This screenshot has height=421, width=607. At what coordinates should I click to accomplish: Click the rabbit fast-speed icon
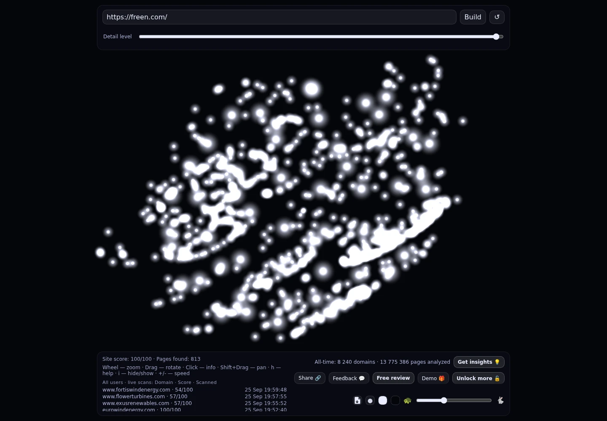tap(500, 400)
